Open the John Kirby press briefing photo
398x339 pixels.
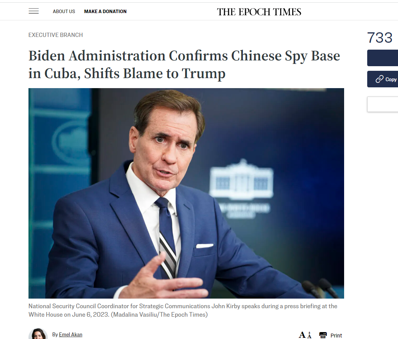tap(186, 193)
